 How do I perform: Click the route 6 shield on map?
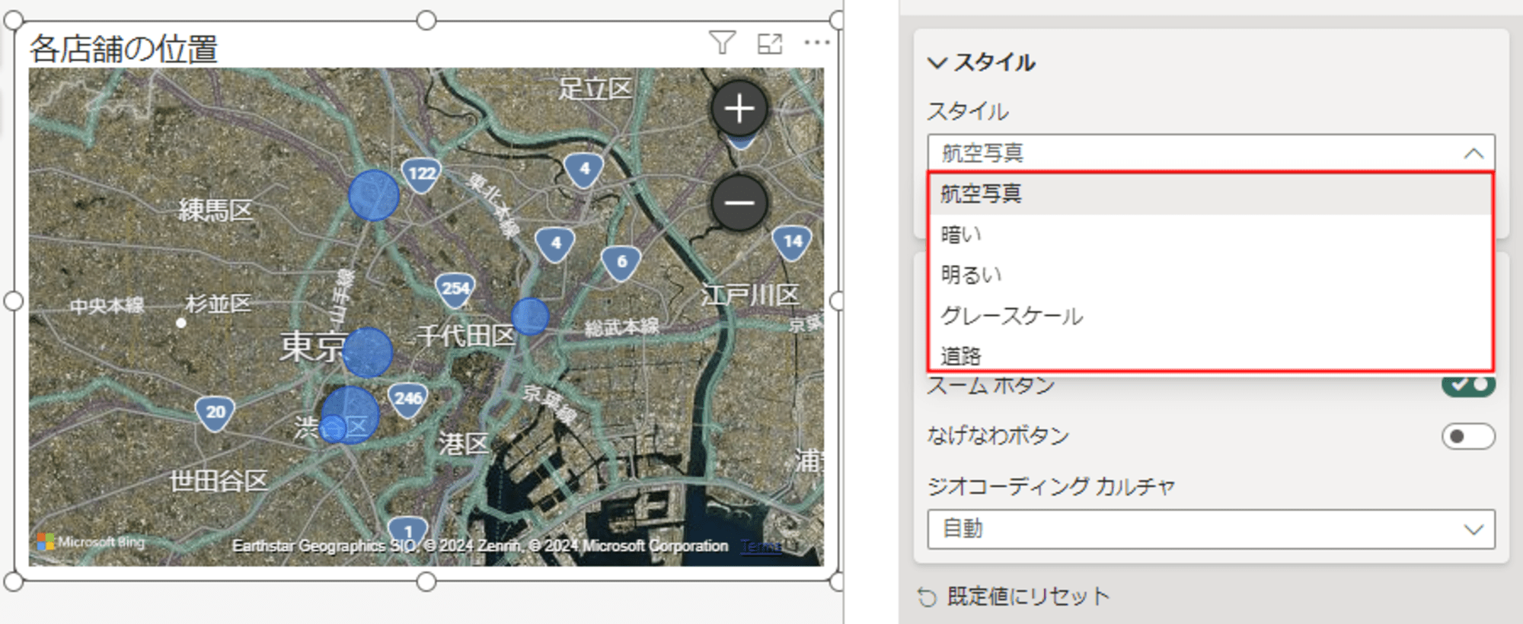coord(621,263)
